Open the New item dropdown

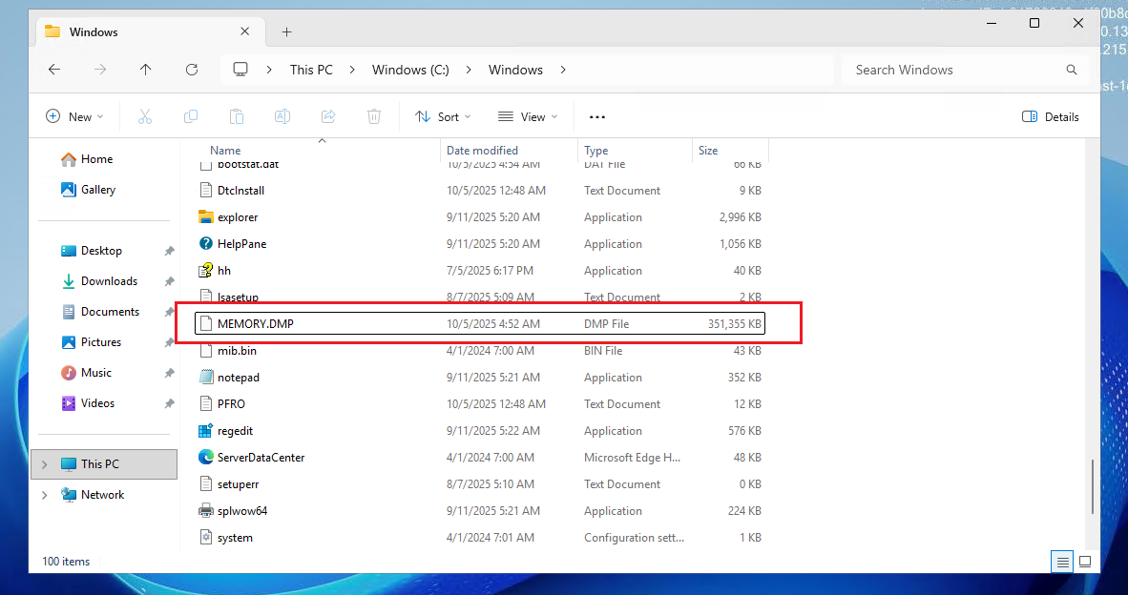point(74,117)
